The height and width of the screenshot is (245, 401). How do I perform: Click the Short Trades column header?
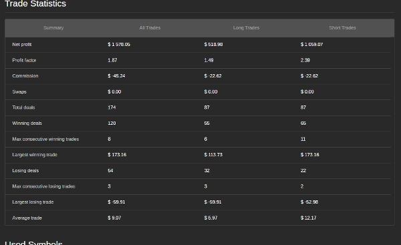pyautogui.click(x=342, y=28)
